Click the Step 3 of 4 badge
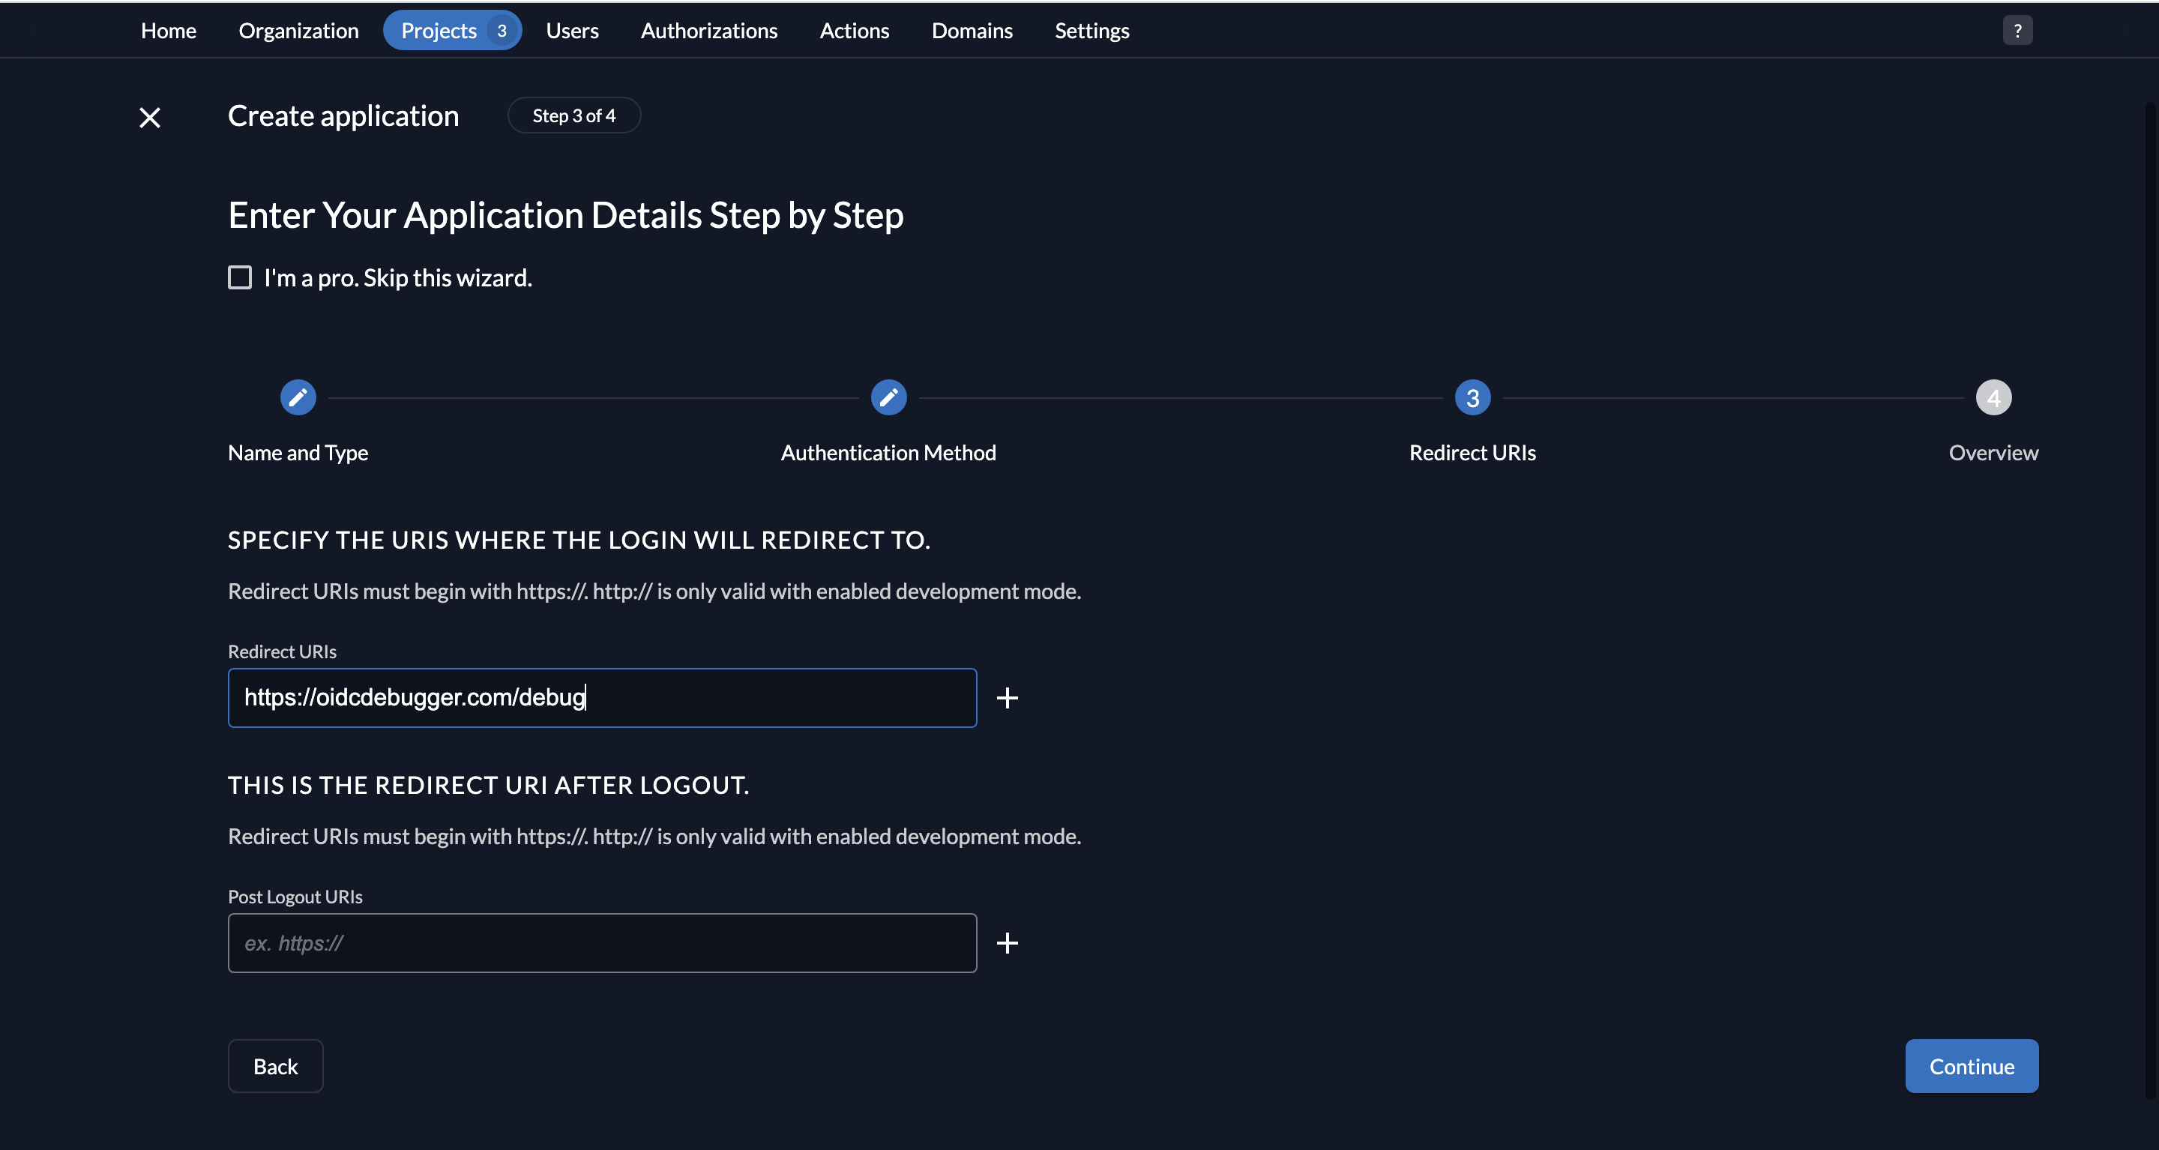The height and width of the screenshot is (1150, 2159). point(574,115)
